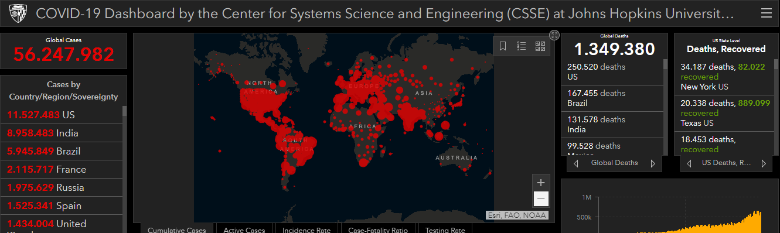780x233 pixels.
Task: Switch to the Active Cases tab
Action: [x=244, y=229]
